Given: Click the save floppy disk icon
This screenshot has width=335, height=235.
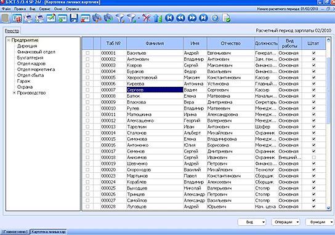Looking at the screenshot, I should pyautogui.click(x=74, y=18).
